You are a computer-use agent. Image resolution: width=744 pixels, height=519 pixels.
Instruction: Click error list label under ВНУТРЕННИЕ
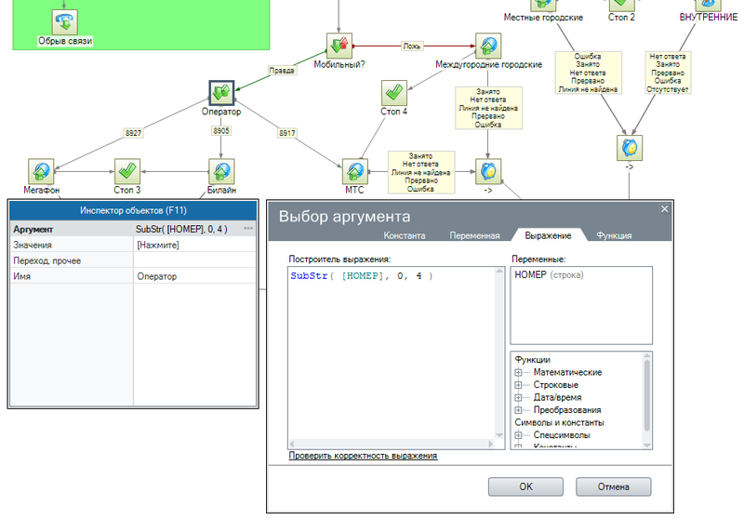click(667, 73)
